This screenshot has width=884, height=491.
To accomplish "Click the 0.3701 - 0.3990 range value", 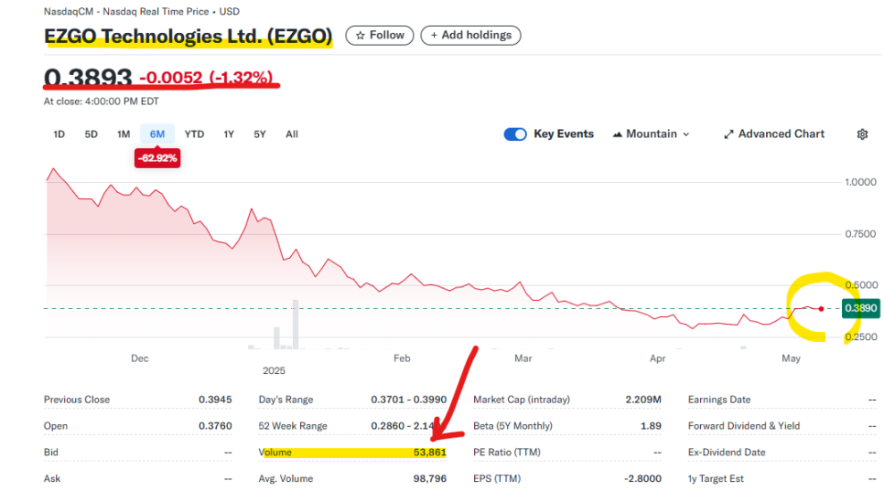I will tap(408, 400).
